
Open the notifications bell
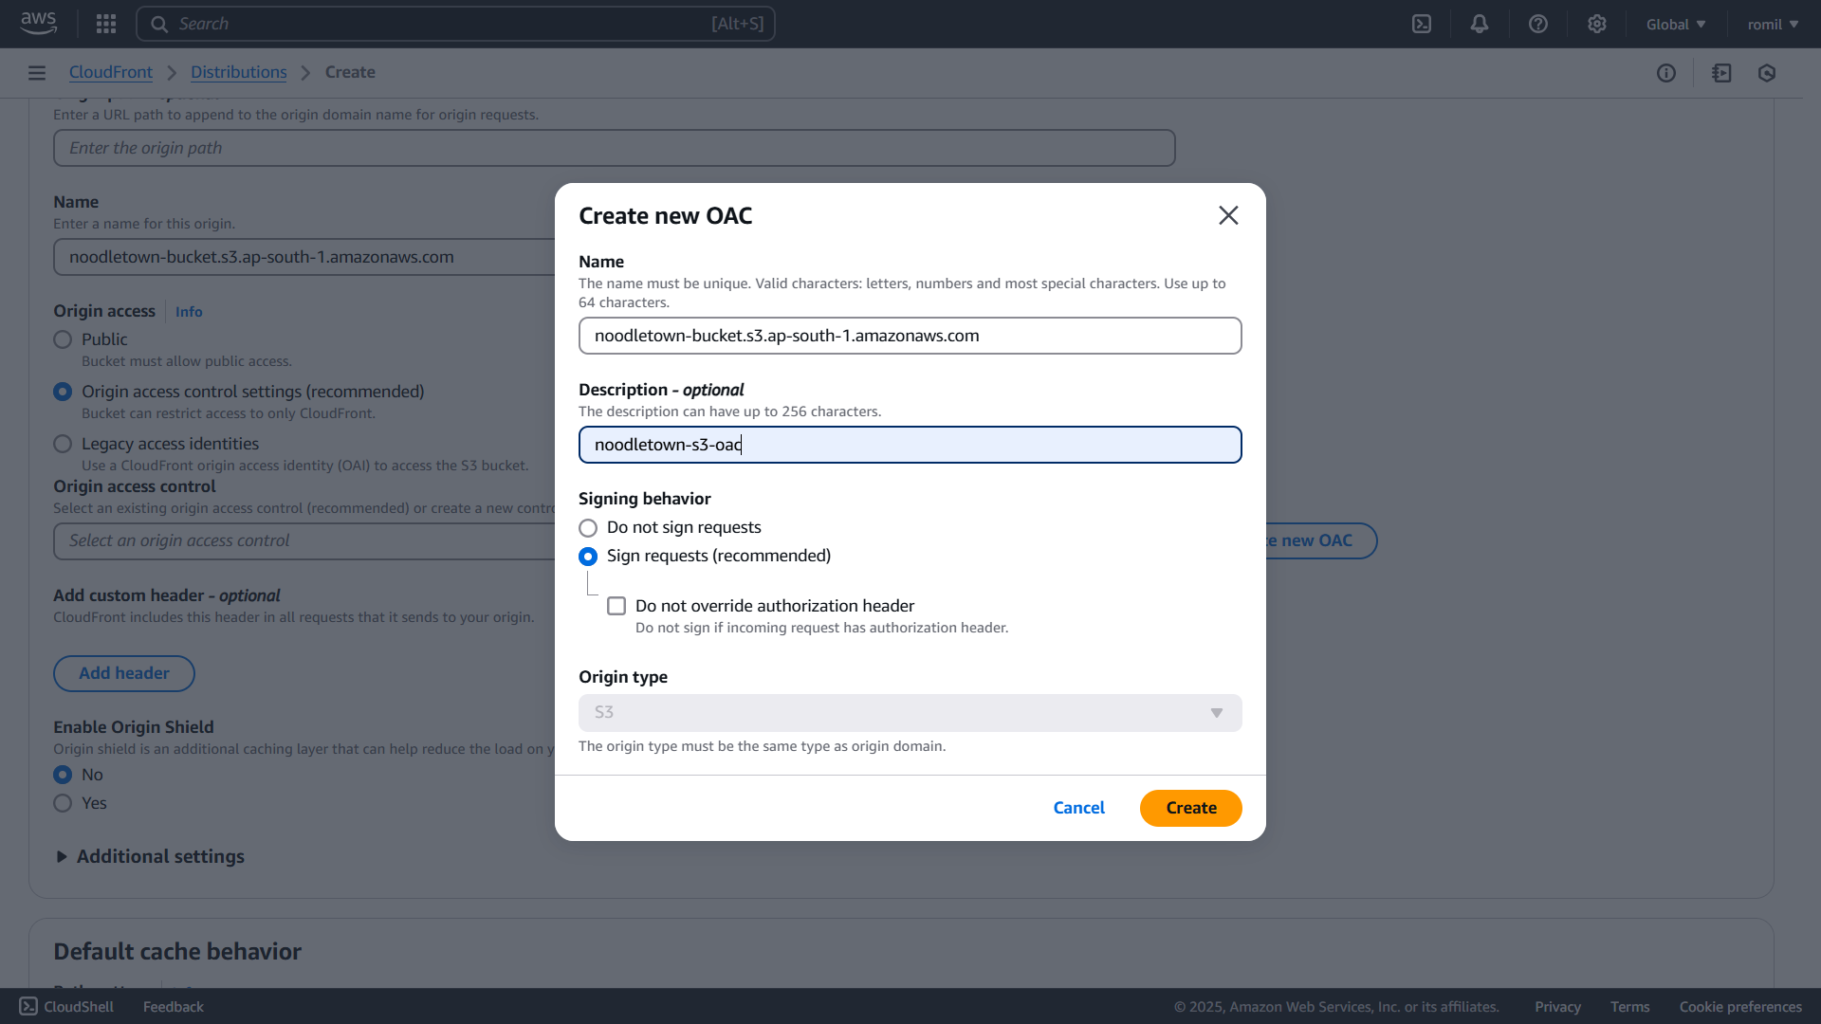coord(1480,24)
